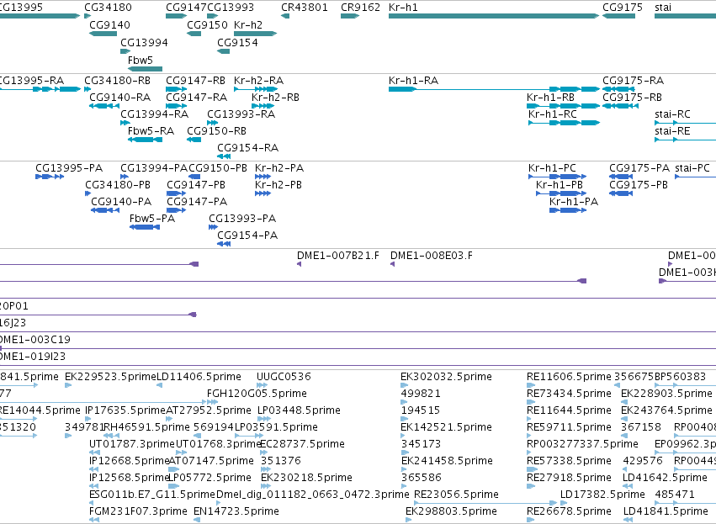Screen dimensions: 716x524
Task: Click the Fbw5-PA protein label
Action: click(x=152, y=219)
